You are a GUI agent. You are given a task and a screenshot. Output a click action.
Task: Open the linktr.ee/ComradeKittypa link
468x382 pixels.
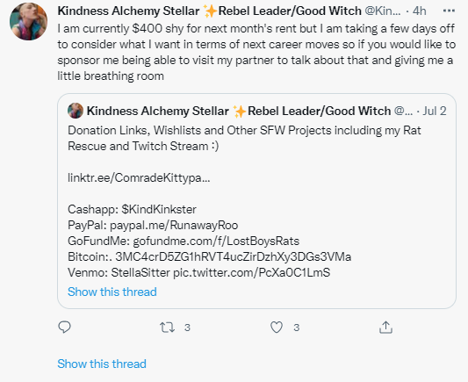pyautogui.click(x=139, y=178)
